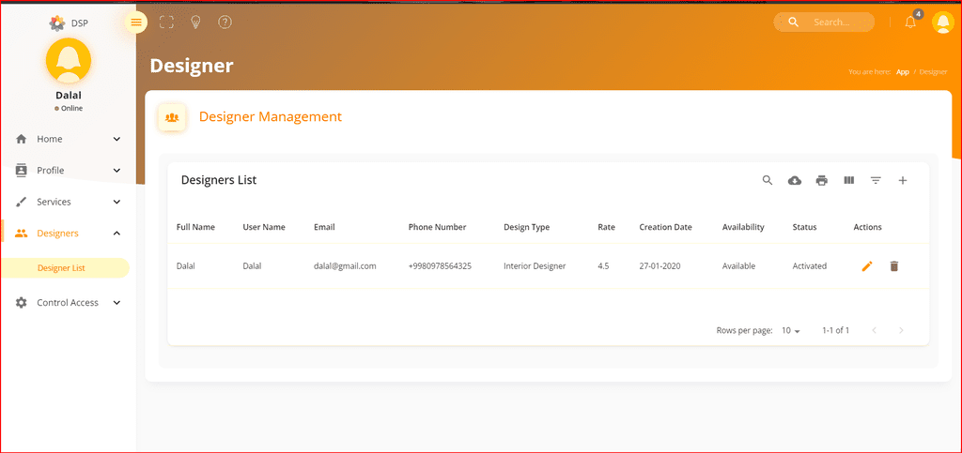The width and height of the screenshot is (962, 453).
Task: Collapse the Designers menu chevron
Action: [117, 234]
